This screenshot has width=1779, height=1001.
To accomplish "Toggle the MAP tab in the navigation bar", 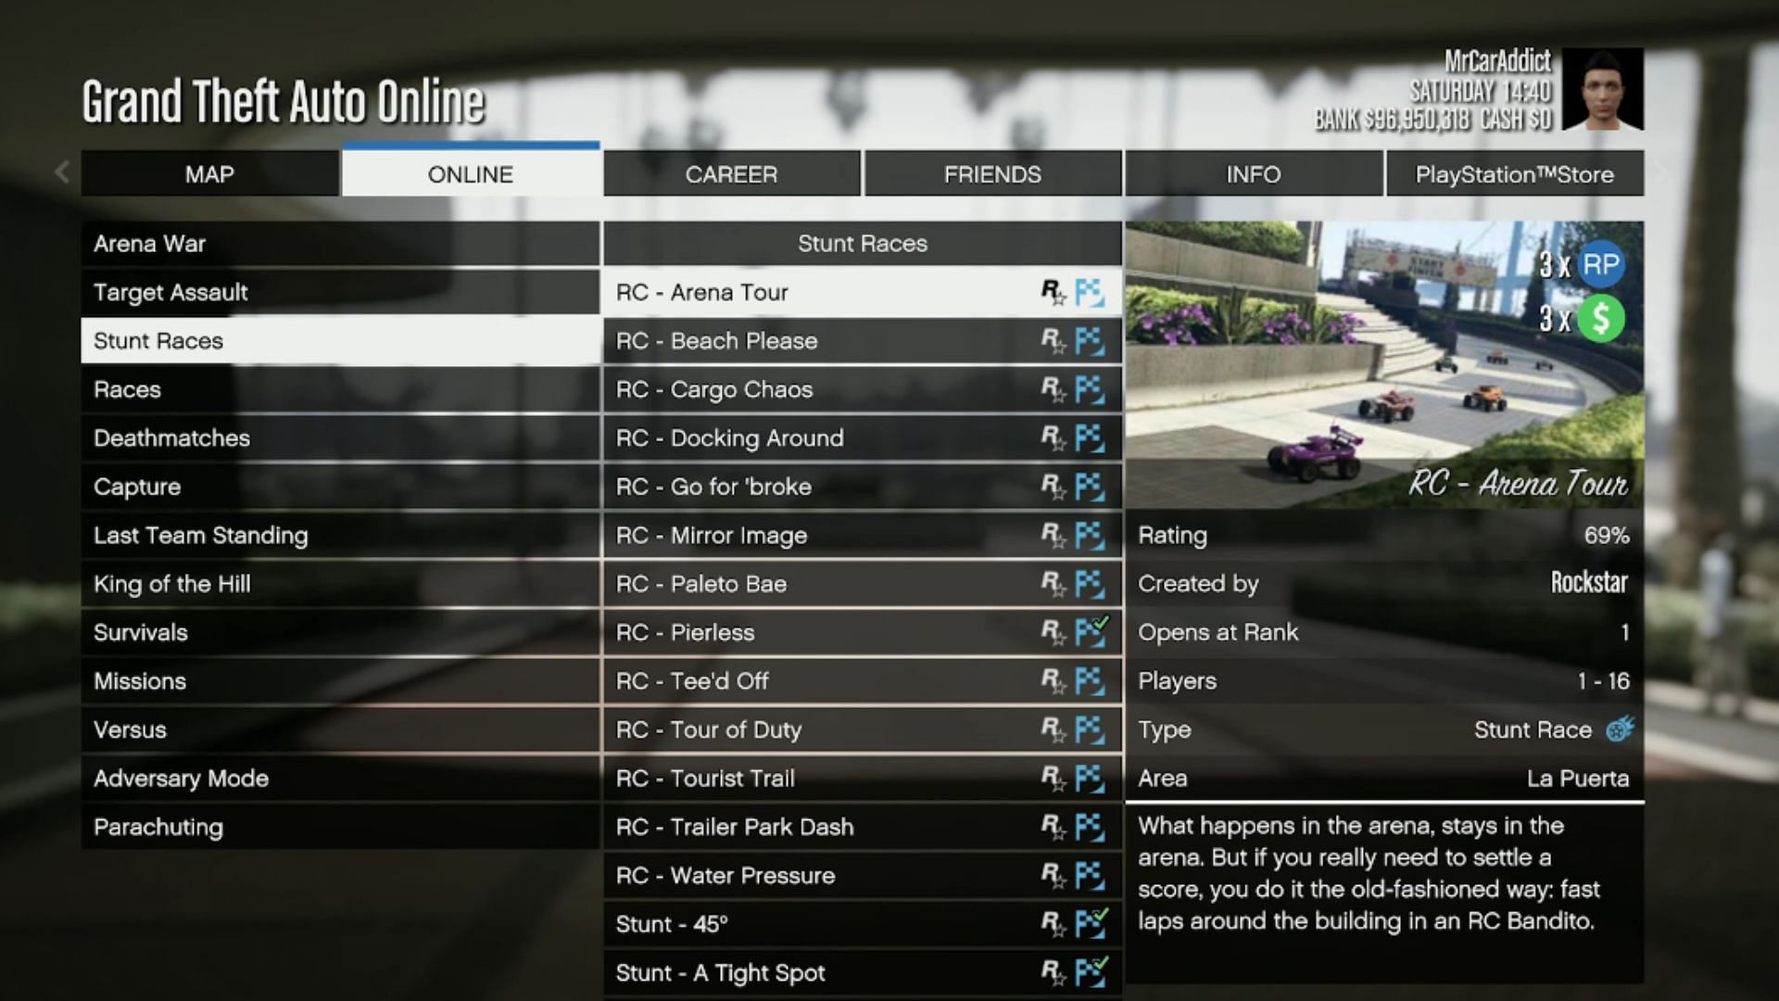I will click(210, 173).
